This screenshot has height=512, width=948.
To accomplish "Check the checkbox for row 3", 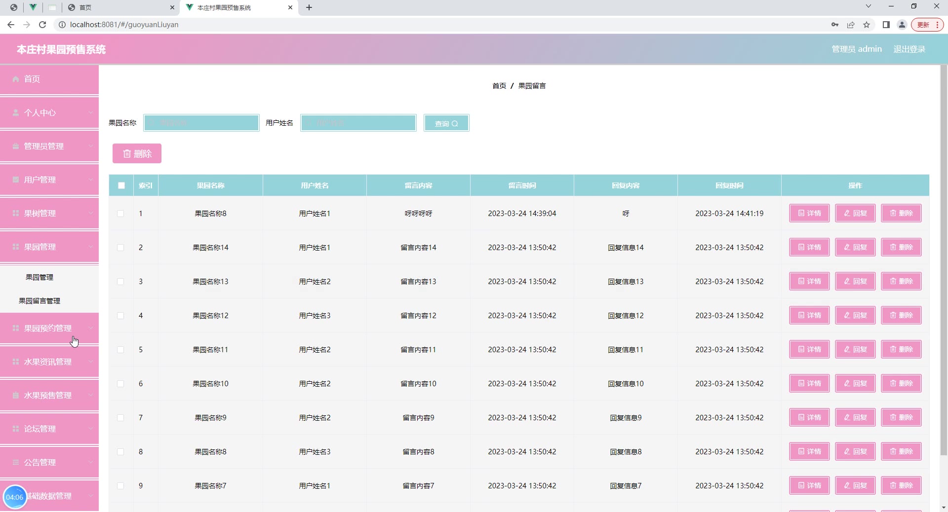I will coord(120,282).
